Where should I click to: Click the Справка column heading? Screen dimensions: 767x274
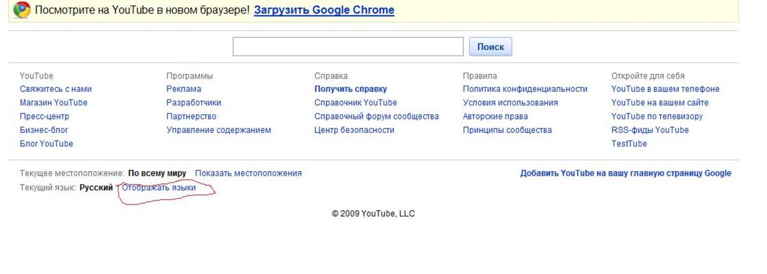pos(331,76)
